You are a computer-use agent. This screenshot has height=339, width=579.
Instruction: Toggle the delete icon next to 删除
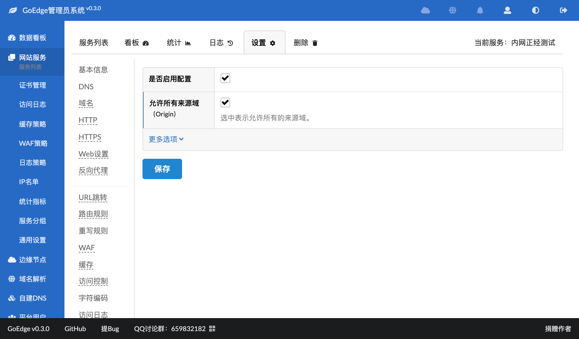tap(315, 43)
